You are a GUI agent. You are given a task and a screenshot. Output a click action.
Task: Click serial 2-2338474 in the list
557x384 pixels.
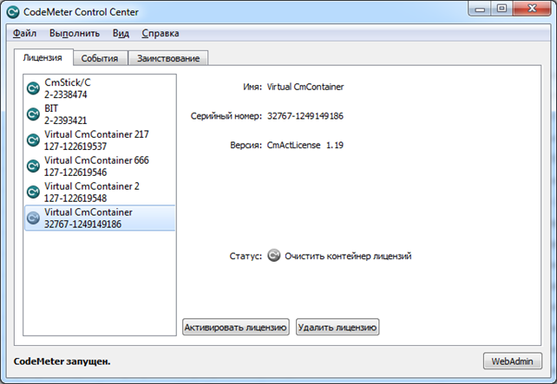65,94
